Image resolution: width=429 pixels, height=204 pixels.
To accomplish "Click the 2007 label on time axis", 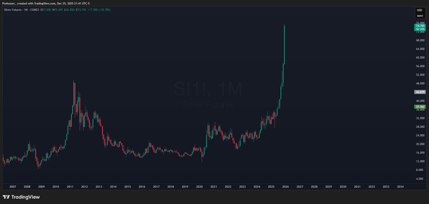I will click(x=13, y=187).
